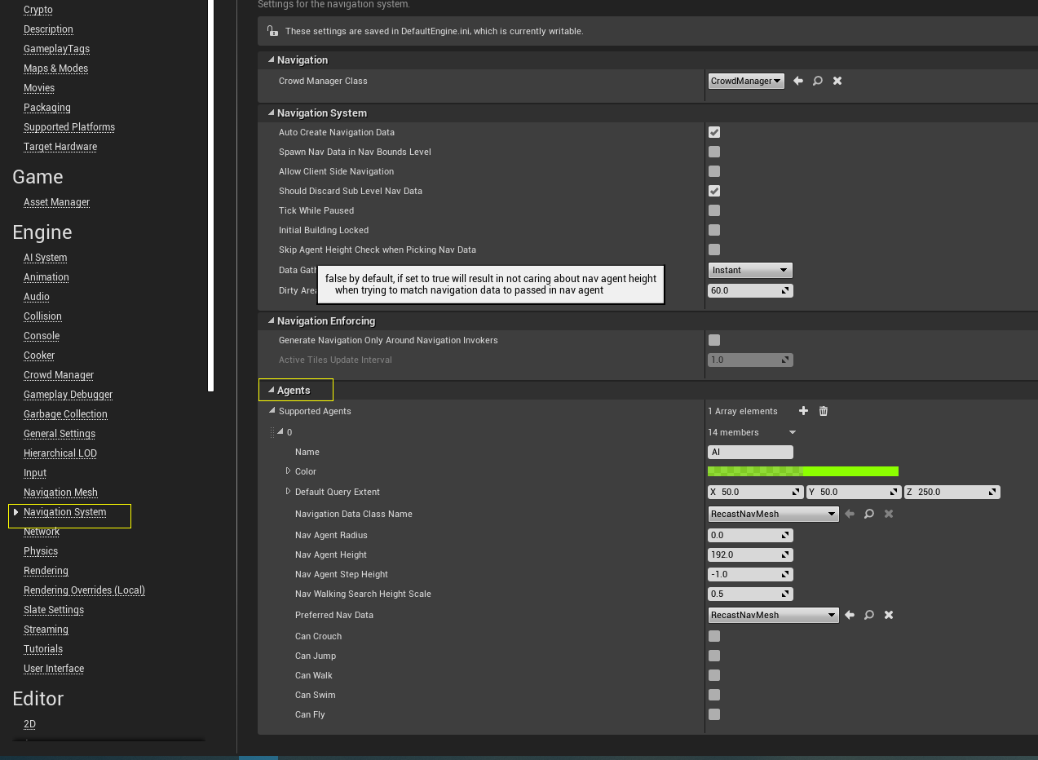The height and width of the screenshot is (760, 1038).
Task: Disable Auto Create Navigation Data
Action: (713, 132)
